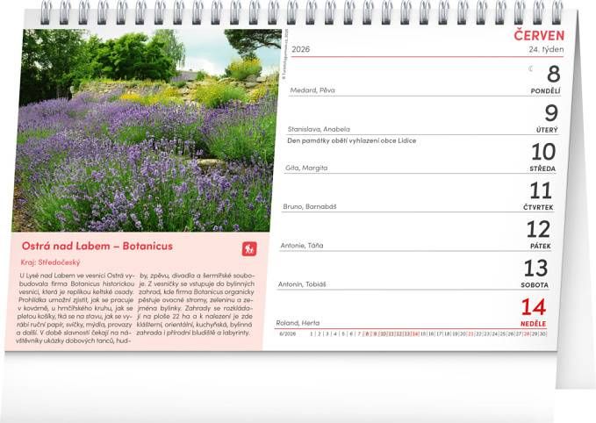Viewport: 596px width, 423px height.
Task: Click the Lidice memorial day note
Action: (351, 140)
